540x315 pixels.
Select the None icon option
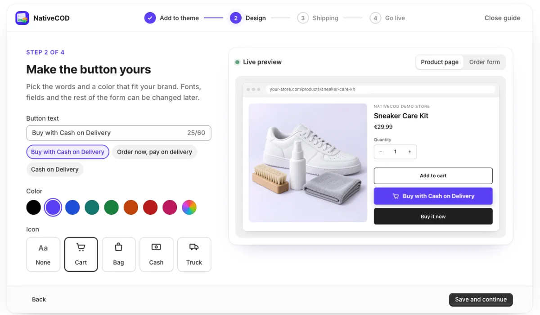click(x=43, y=255)
